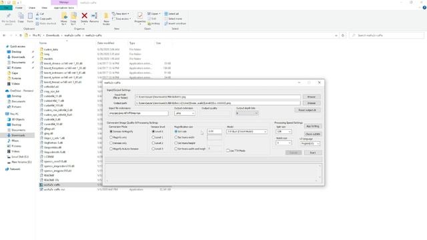This screenshot has height=240, width=427.
Task: Open the cudnn_data folder in file list
Action: pos(51,49)
